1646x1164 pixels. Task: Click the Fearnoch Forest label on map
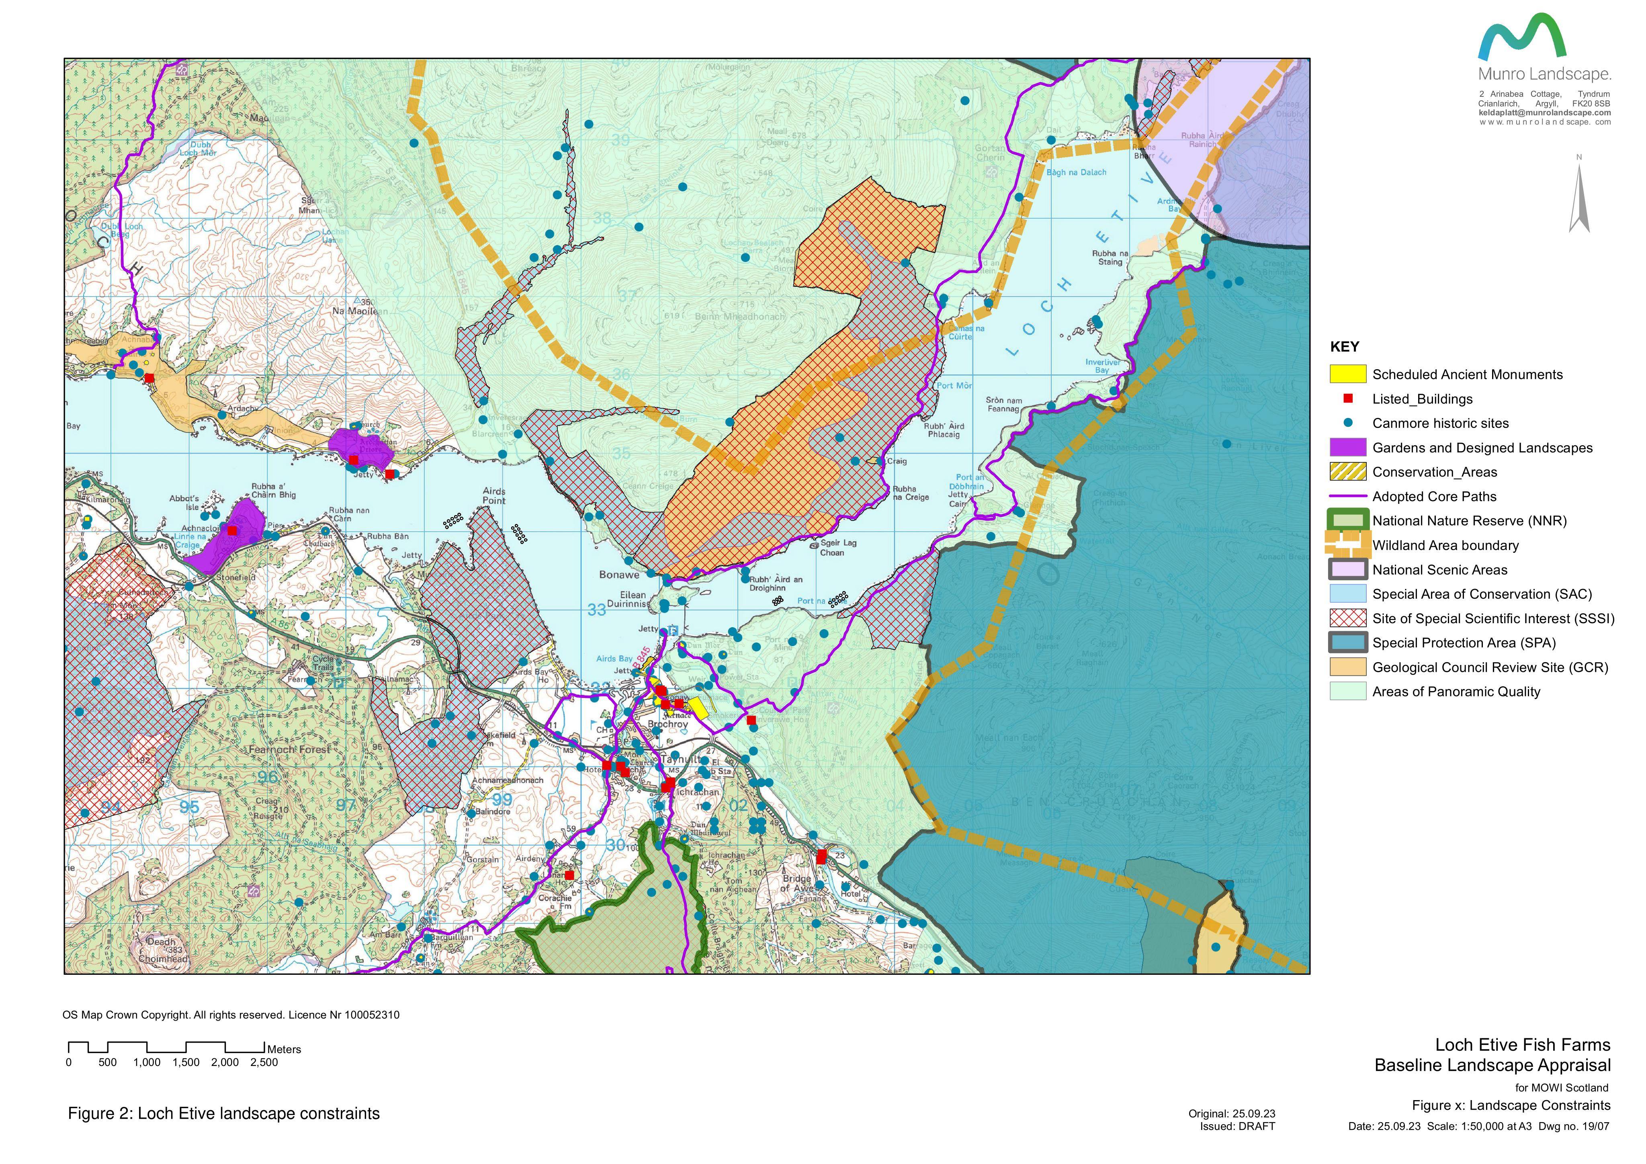click(x=289, y=750)
